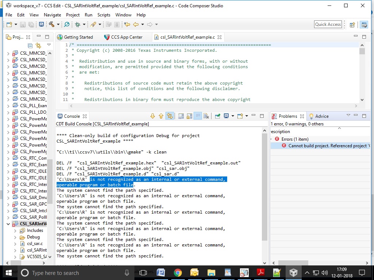The image size is (374, 280).
Task: Switch to the Advice tab
Action: click(319, 116)
